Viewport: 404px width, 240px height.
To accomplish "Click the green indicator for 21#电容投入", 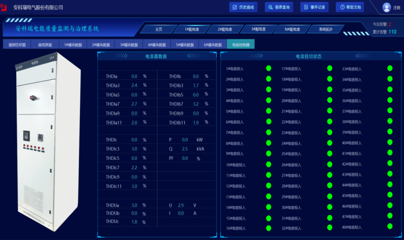I will tap(330, 111).
